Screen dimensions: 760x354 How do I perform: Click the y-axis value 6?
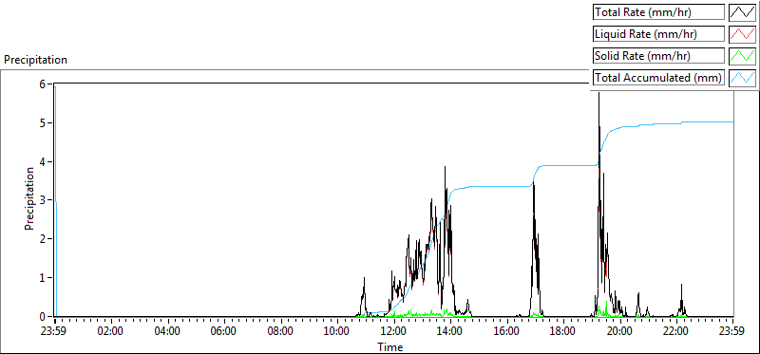click(x=42, y=84)
